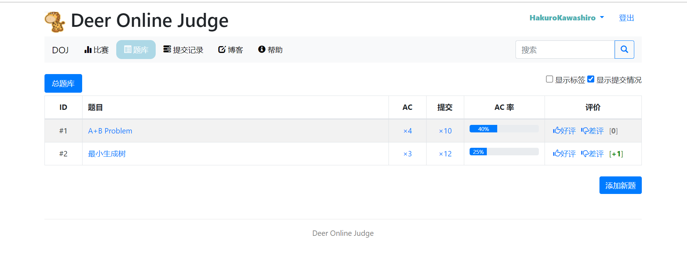Open 提交记录 submissions page
Screen dimensions: 687x258
[x=183, y=50]
